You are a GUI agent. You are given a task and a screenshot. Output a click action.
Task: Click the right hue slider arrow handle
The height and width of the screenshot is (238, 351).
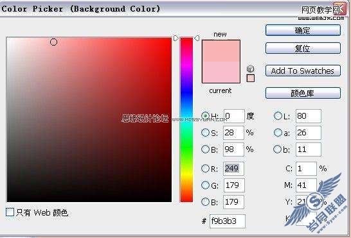pyautogui.click(x=197, y=38)
